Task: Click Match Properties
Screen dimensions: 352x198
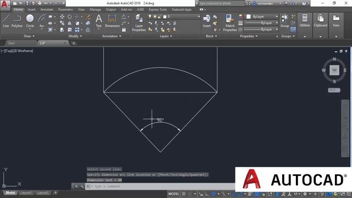Action: pyautogui.click(x=230, y=23)
